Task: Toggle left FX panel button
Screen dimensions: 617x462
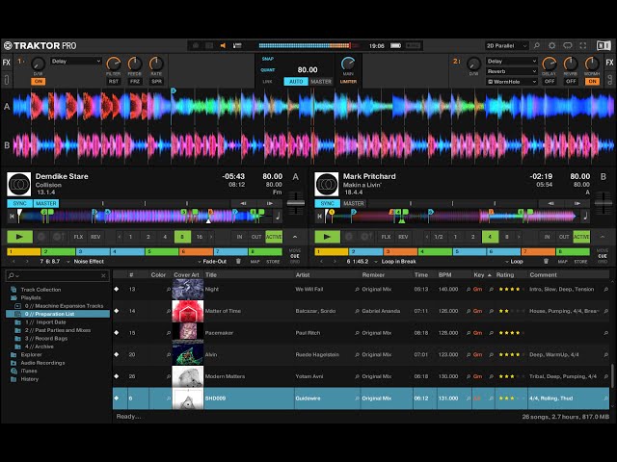Action: tap(7, 63)
